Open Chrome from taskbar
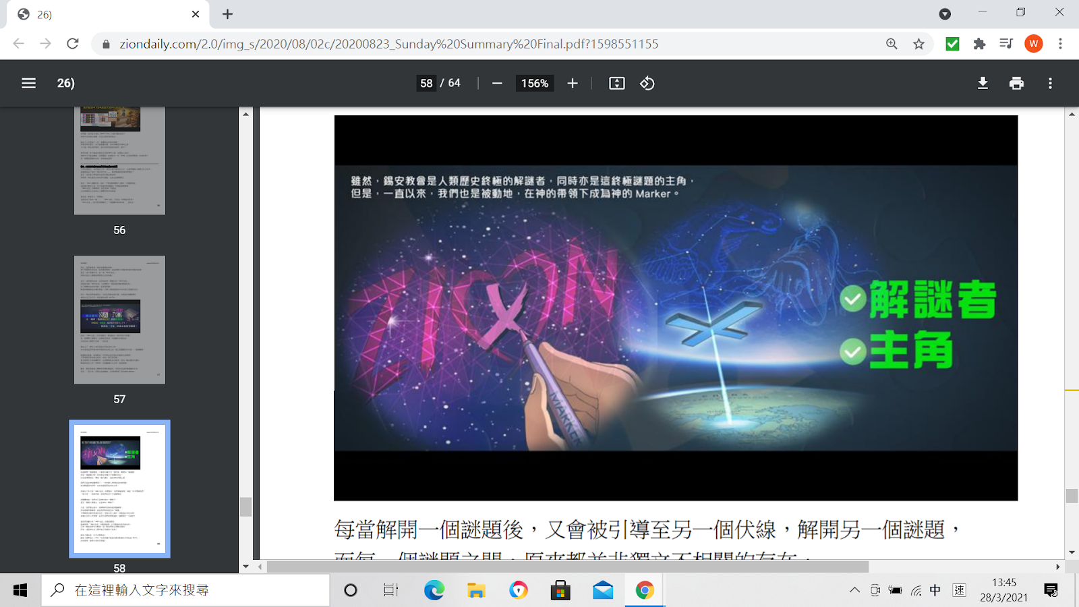1079x607 pixels. (x=645, y=591)
